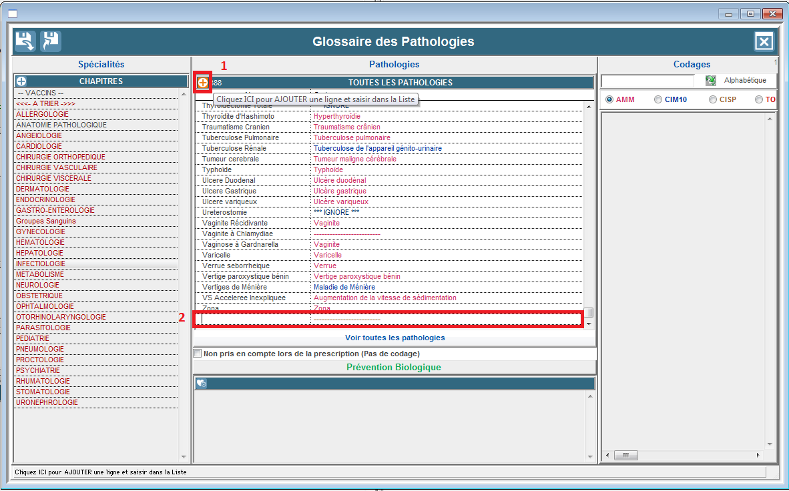The width and height of the screenshot is (789, 491).
Task: Click the orange plus to add a pathology line
Action: pyautogui.click(x=202, y=83)
